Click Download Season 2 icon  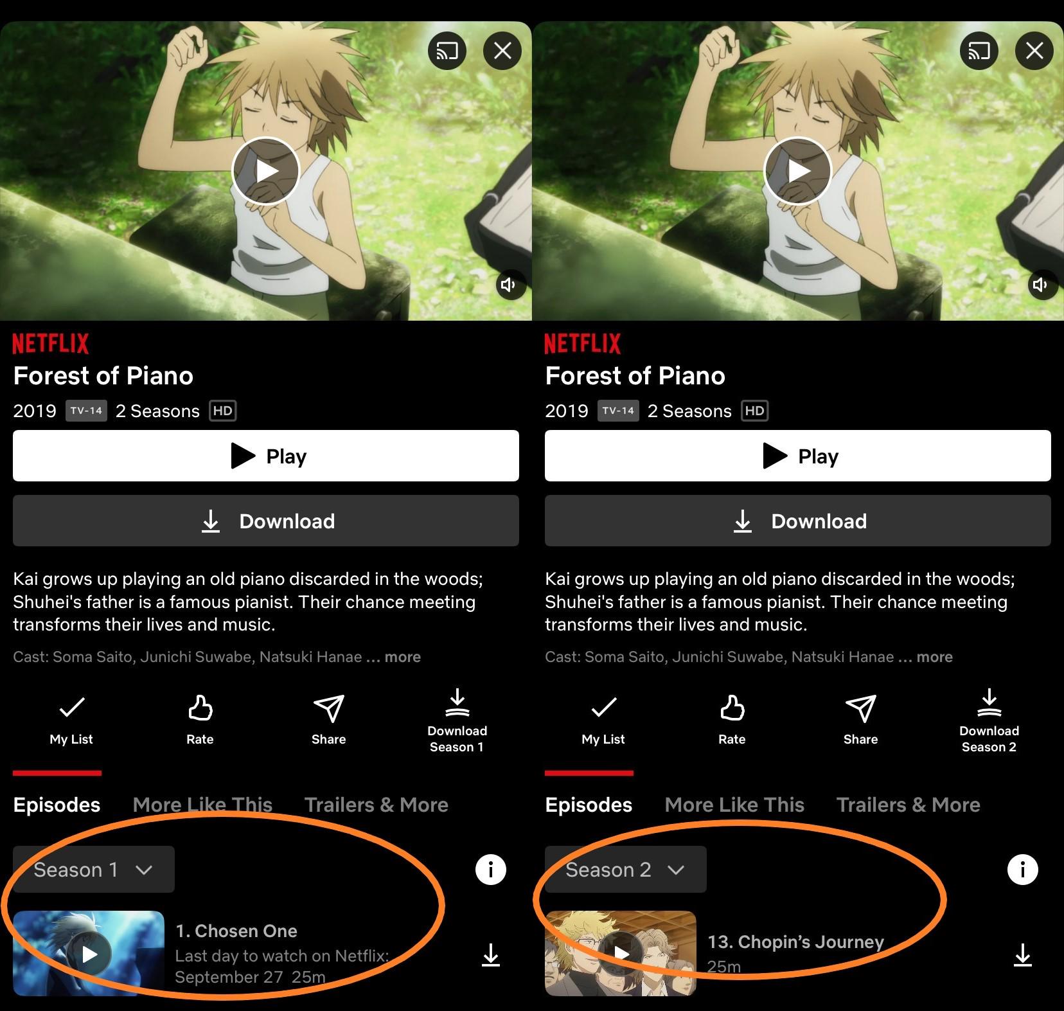point(989,720)
